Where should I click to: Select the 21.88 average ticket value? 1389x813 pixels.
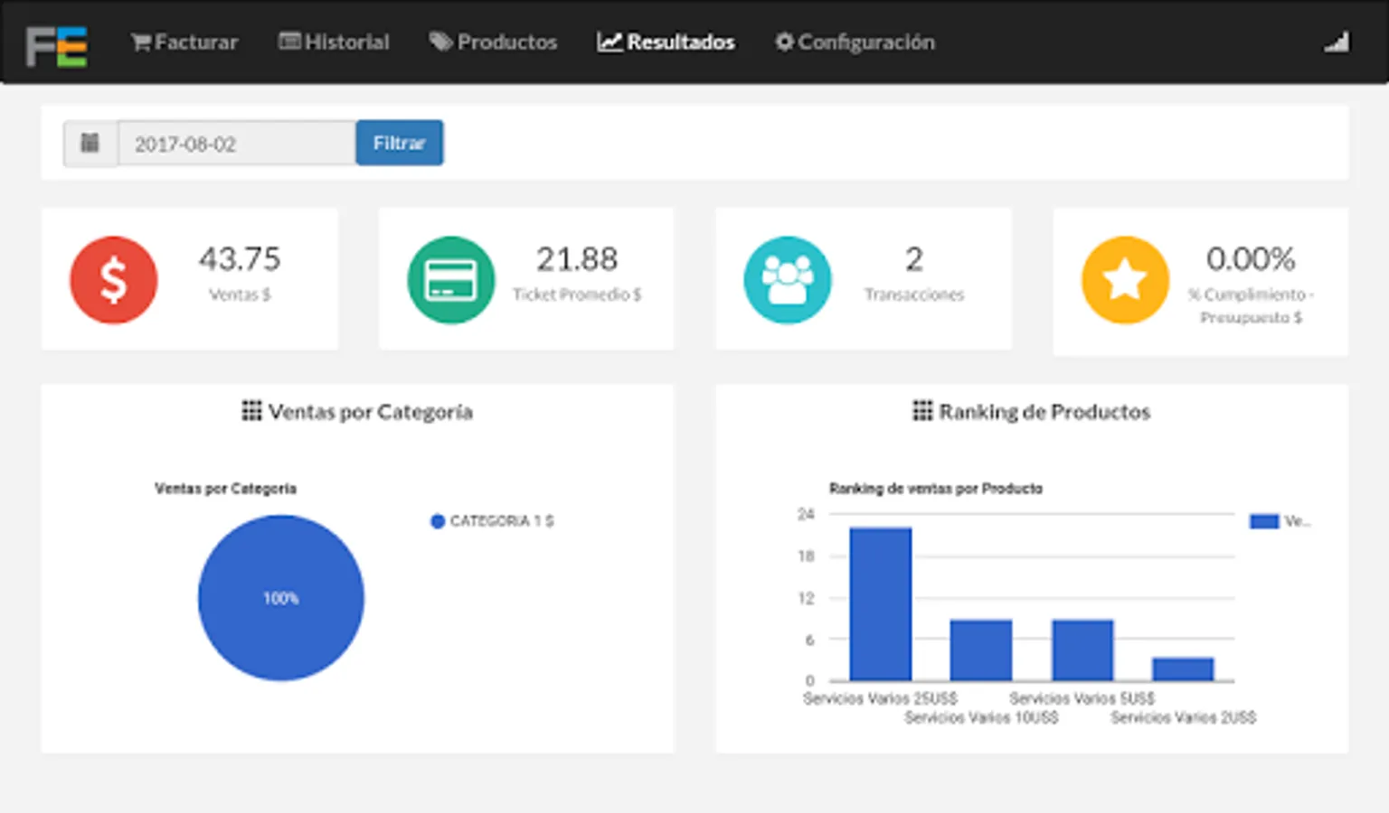577,259
